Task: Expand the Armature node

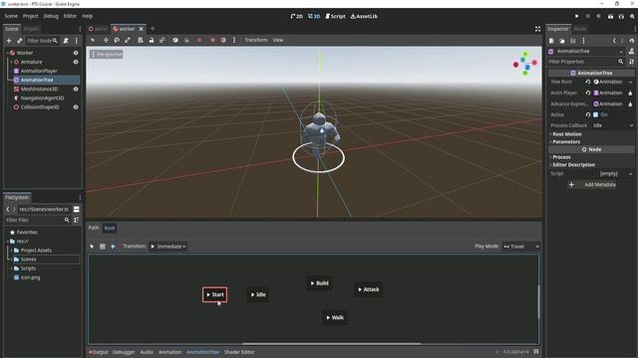Action: [x=11, y=62]
